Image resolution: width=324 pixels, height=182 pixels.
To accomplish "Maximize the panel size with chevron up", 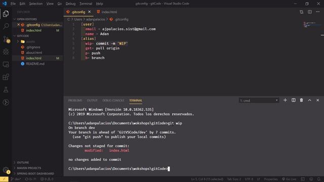I will pos(309,100).
